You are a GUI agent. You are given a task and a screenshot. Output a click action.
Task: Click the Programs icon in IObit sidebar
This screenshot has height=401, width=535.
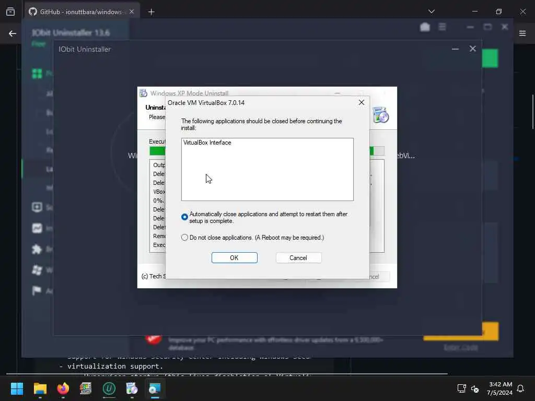37,74
